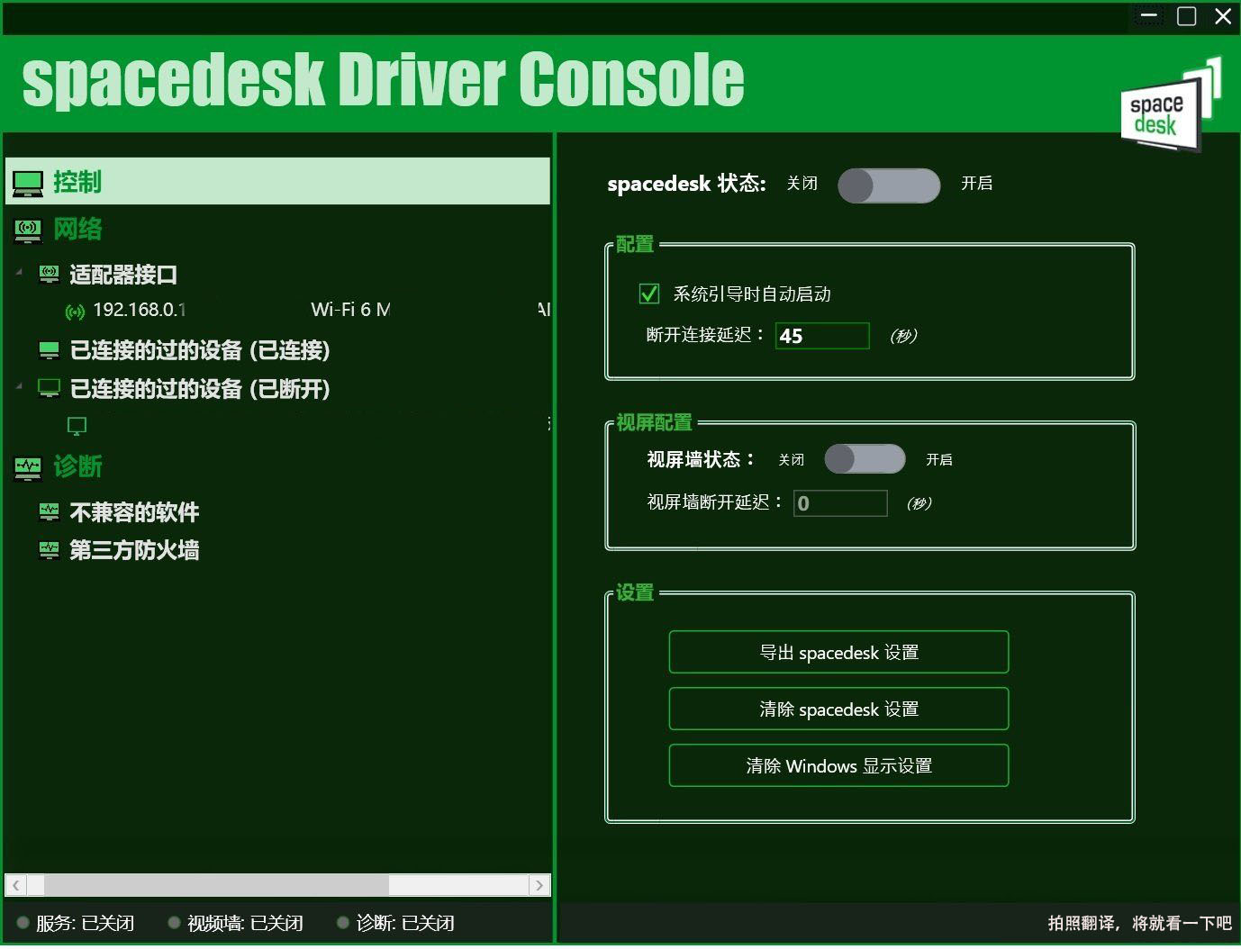Click the 已连接的过的设备 (已连接) monitor icon
The width and height of the screenshot is (1241, 949).
[50, 350]
